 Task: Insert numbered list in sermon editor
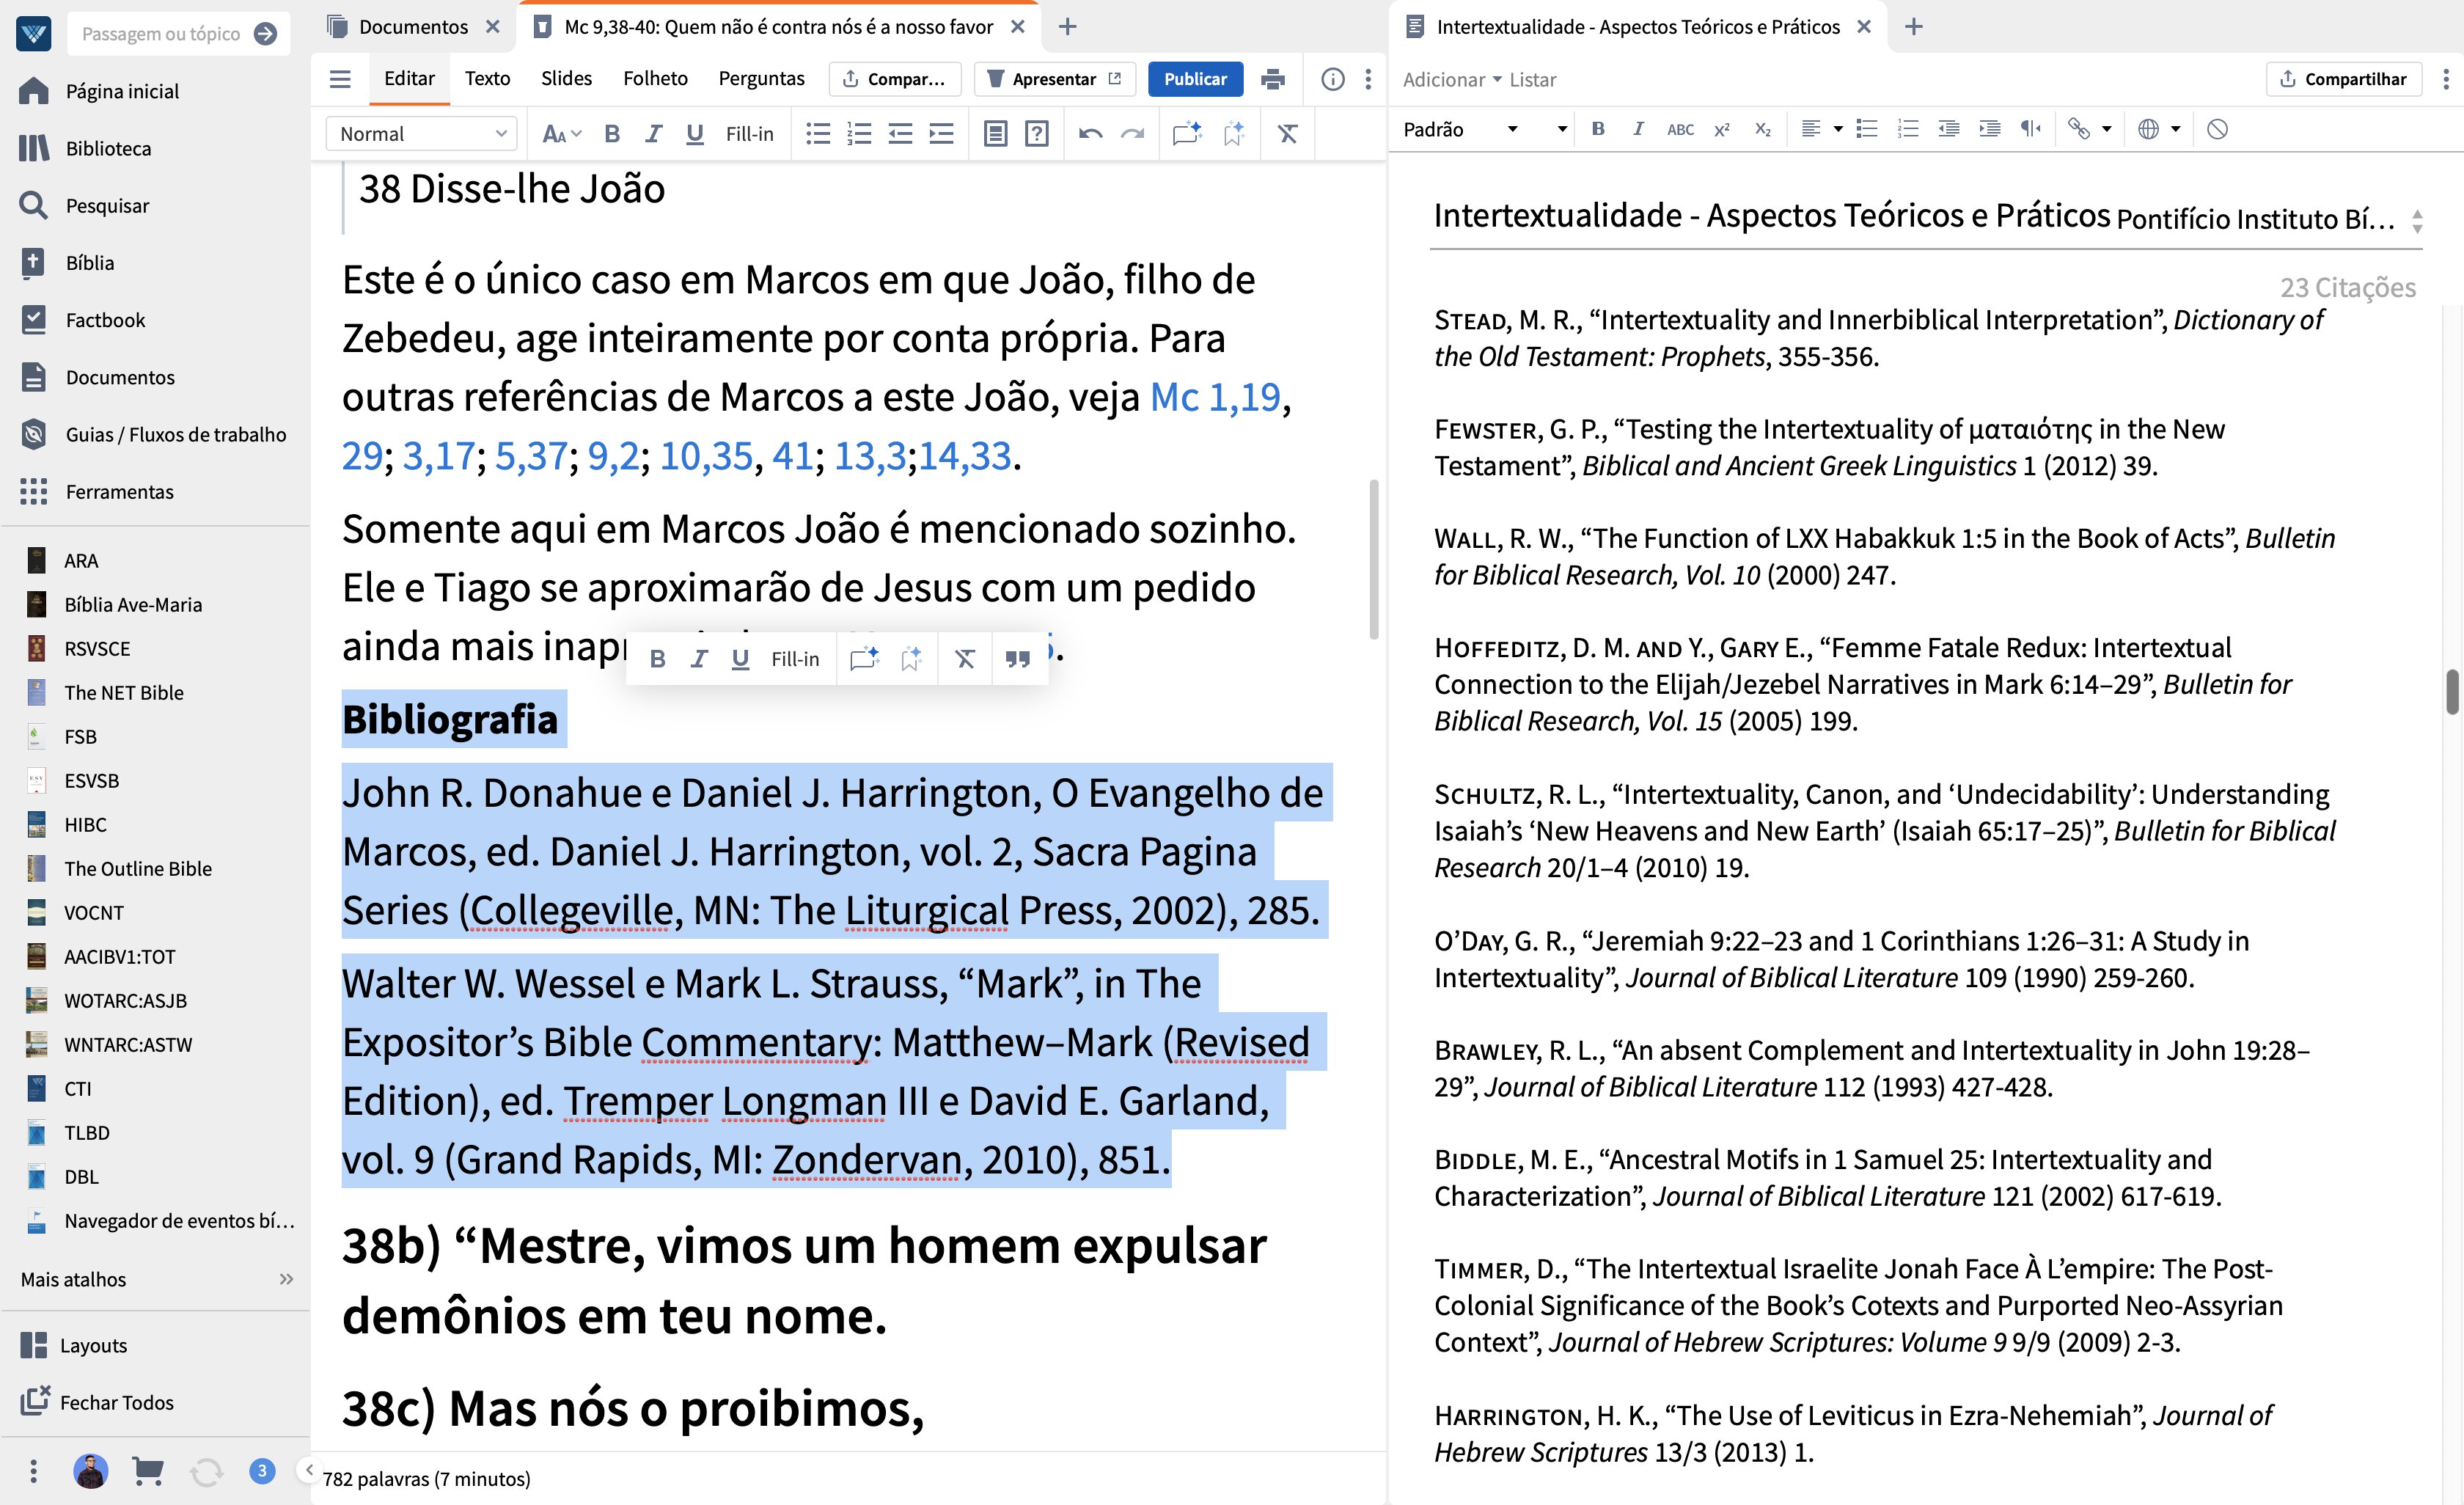point(859,133)
